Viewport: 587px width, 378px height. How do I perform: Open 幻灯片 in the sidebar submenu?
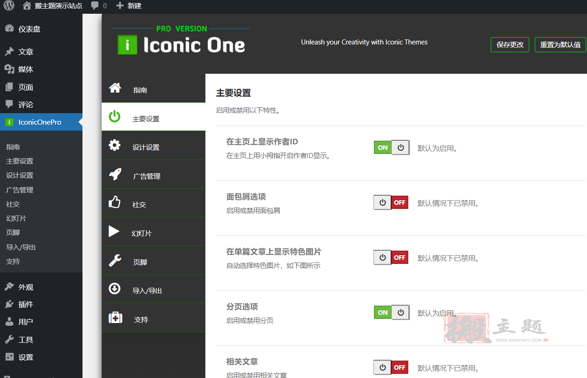(16, 218)
